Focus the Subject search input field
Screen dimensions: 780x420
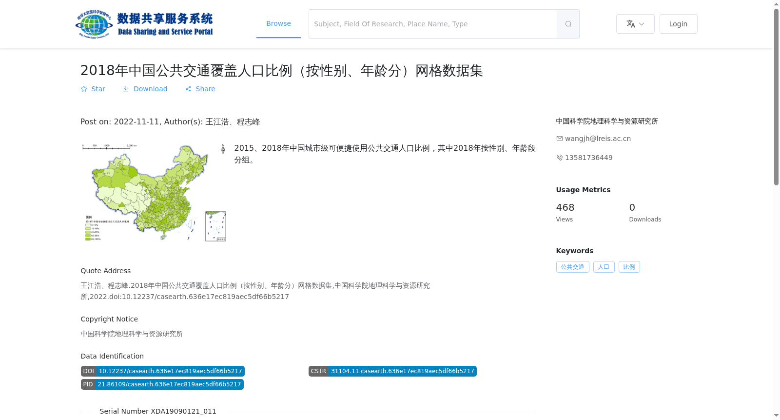[x=433, y=24]
